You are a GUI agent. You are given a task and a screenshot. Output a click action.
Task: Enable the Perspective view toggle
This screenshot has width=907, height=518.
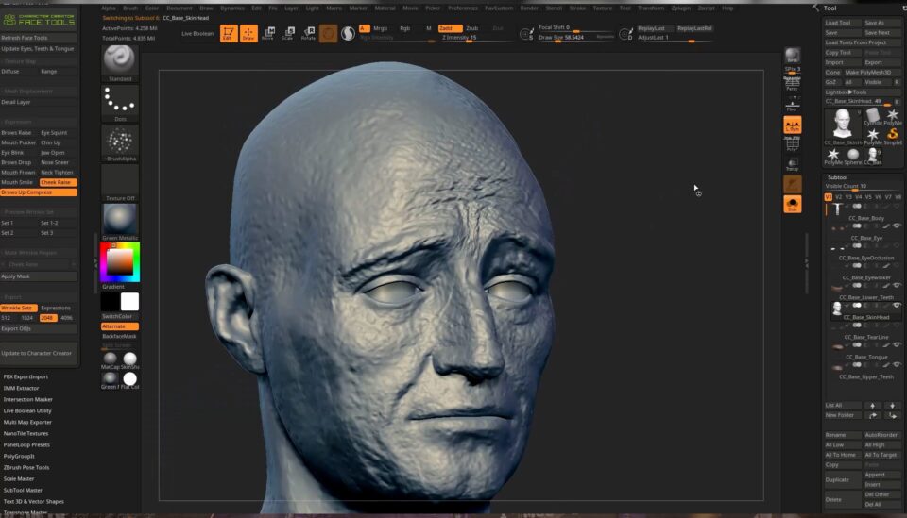point(792,84)
